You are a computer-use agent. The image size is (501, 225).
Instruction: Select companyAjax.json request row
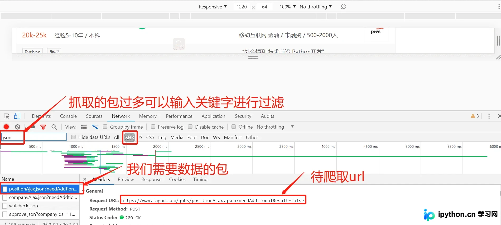pyautogui.click(x=40, y=197)
